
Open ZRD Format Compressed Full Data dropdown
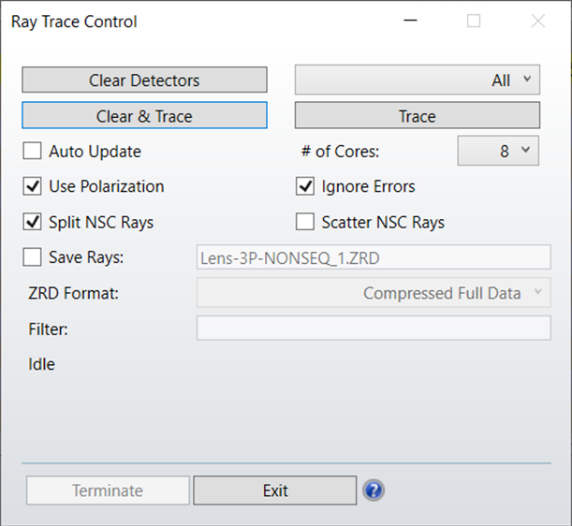click(x=374, y=293)
